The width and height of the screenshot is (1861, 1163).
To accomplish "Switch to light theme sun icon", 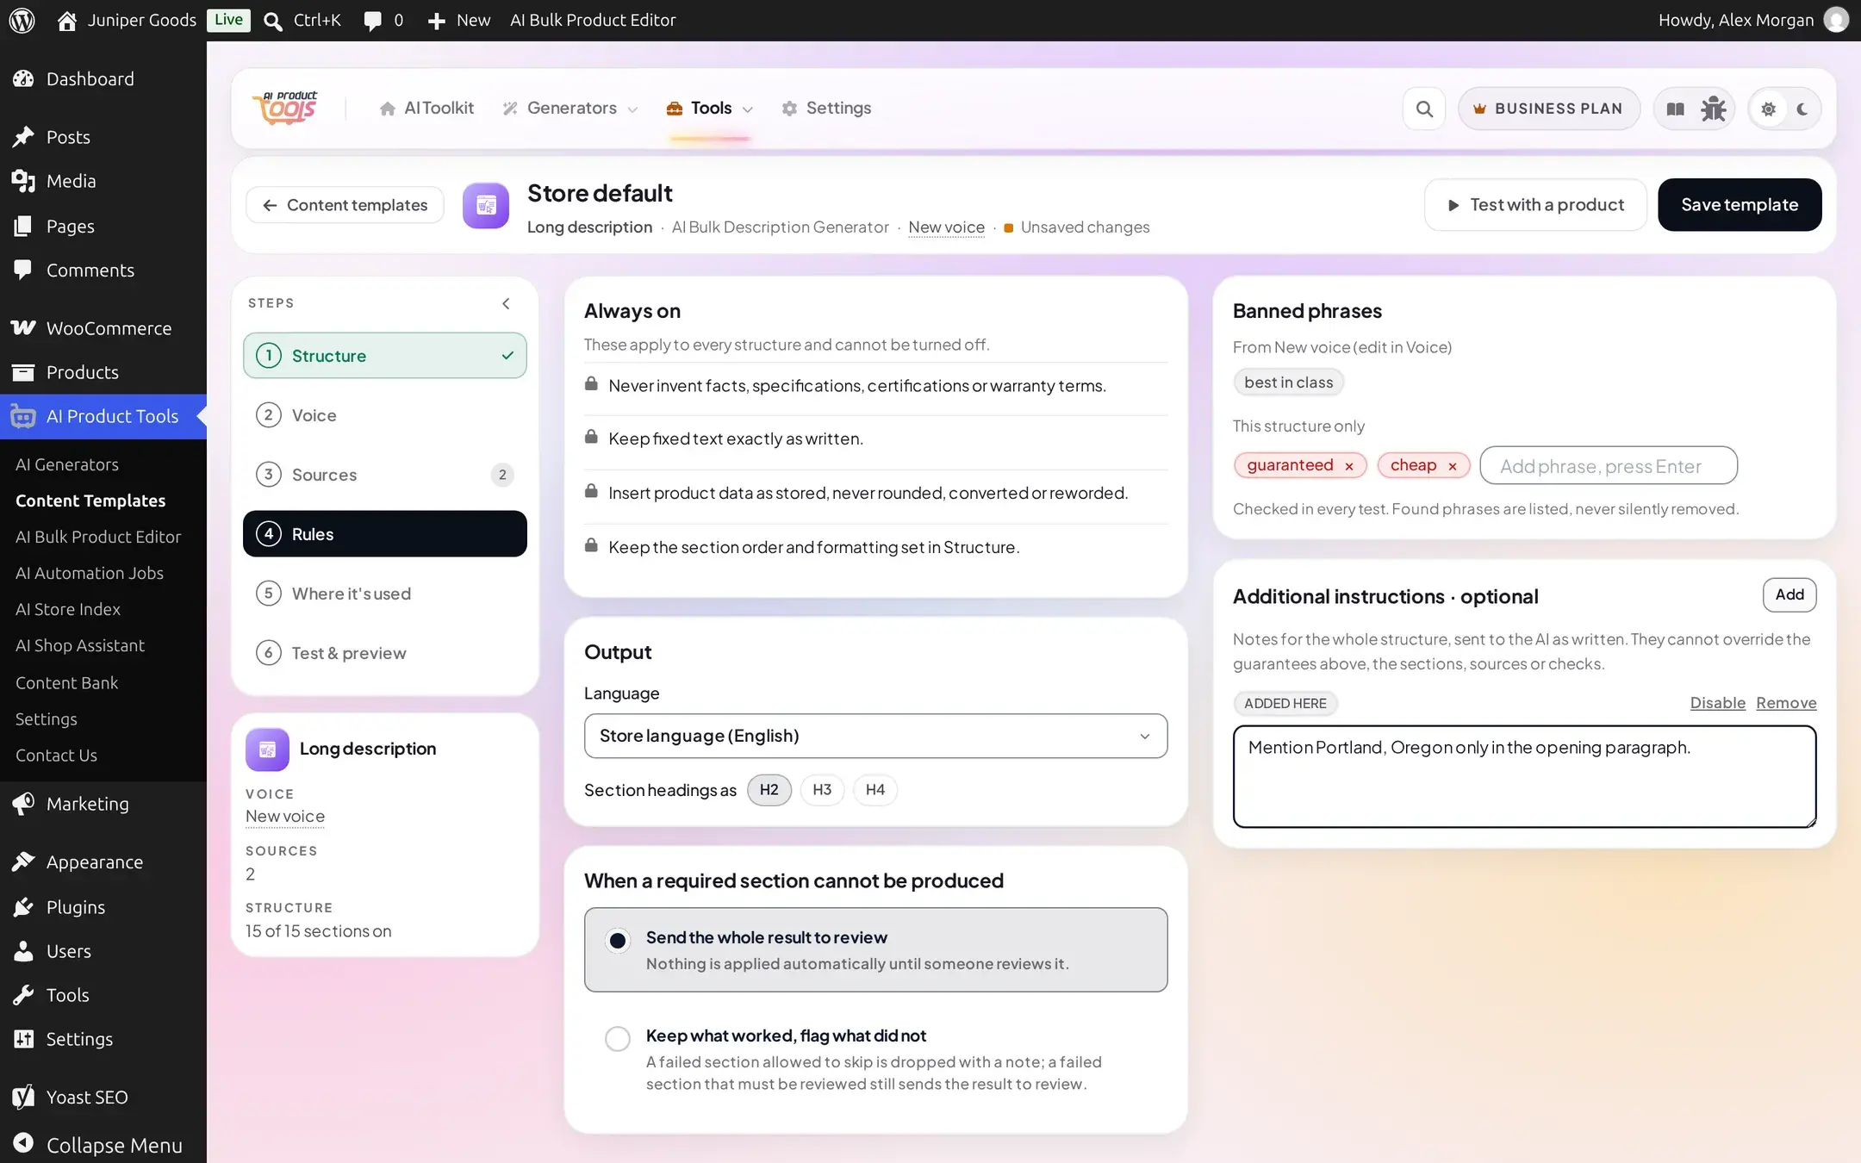I will (1768, 109).
